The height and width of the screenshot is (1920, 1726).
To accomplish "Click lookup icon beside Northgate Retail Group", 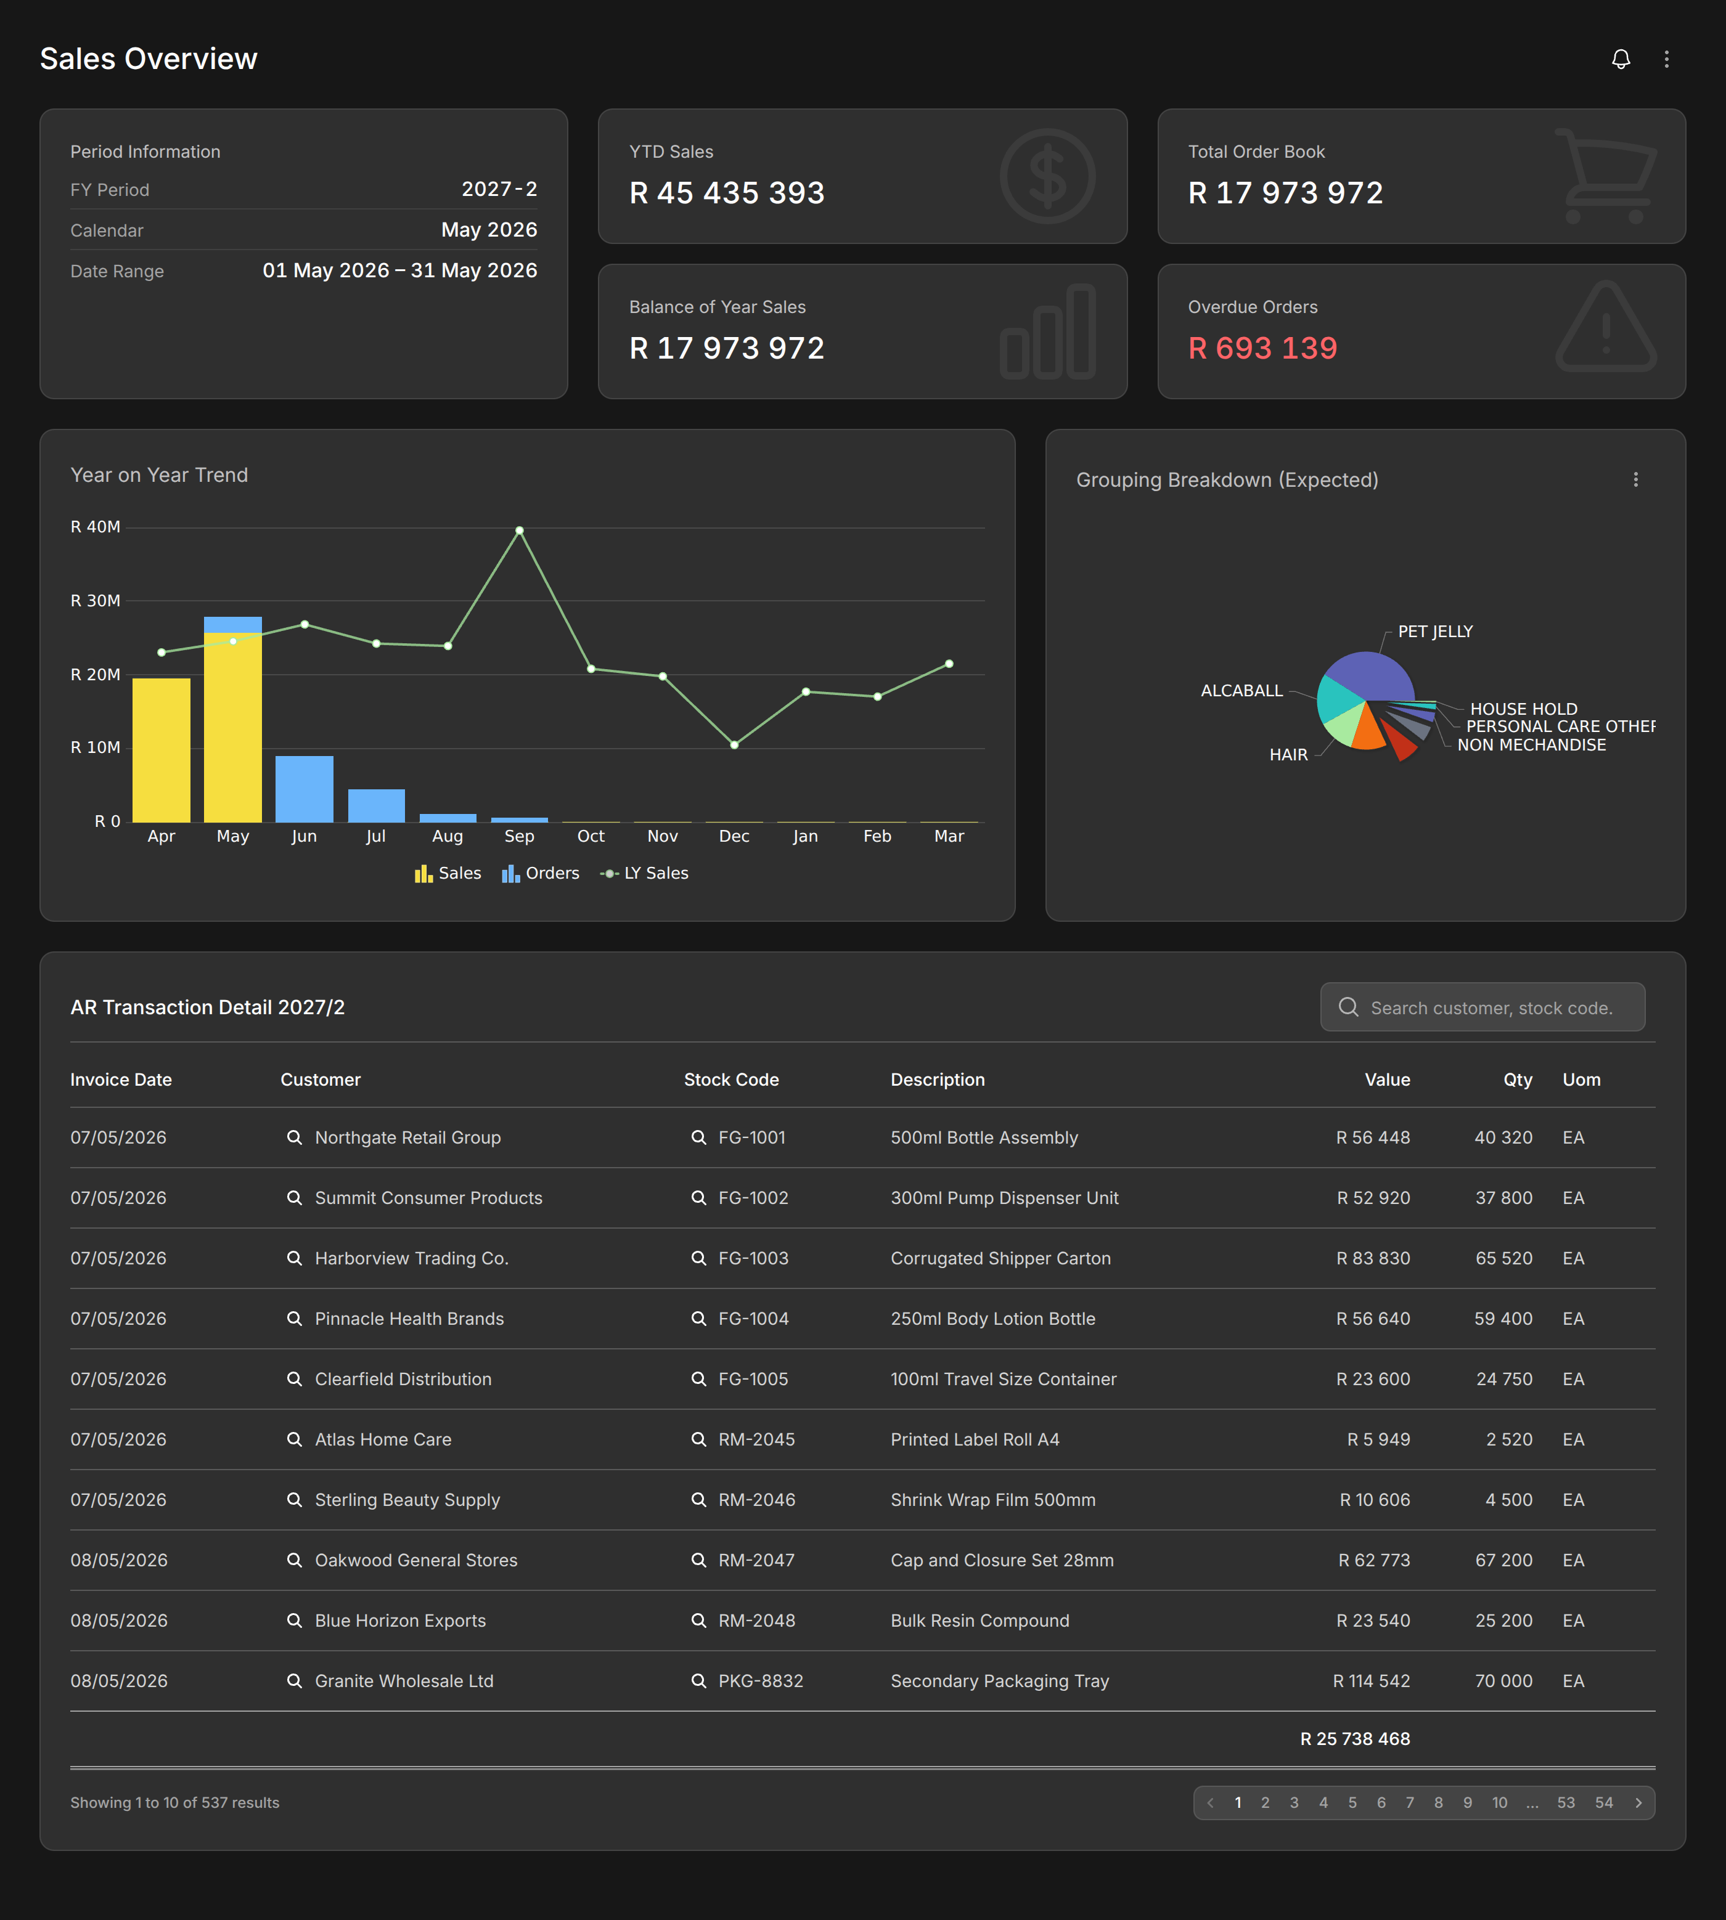I will click(294, 1137).
